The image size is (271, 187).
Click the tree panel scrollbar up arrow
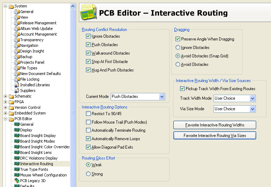coord(73,6)
